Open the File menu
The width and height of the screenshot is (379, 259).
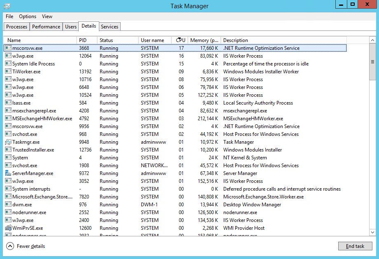click(9, 16)
